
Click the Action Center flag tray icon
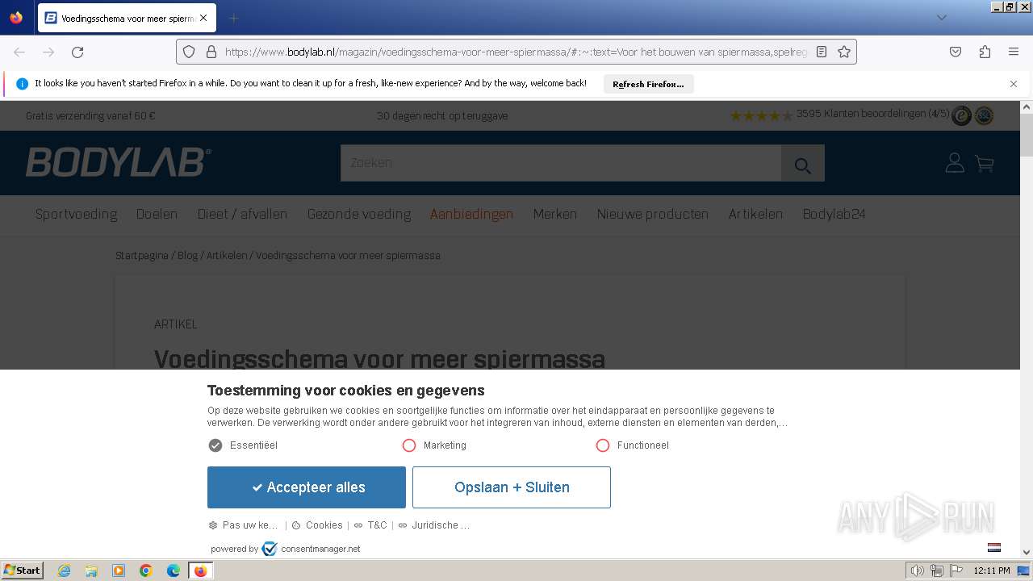click(956, 571)
